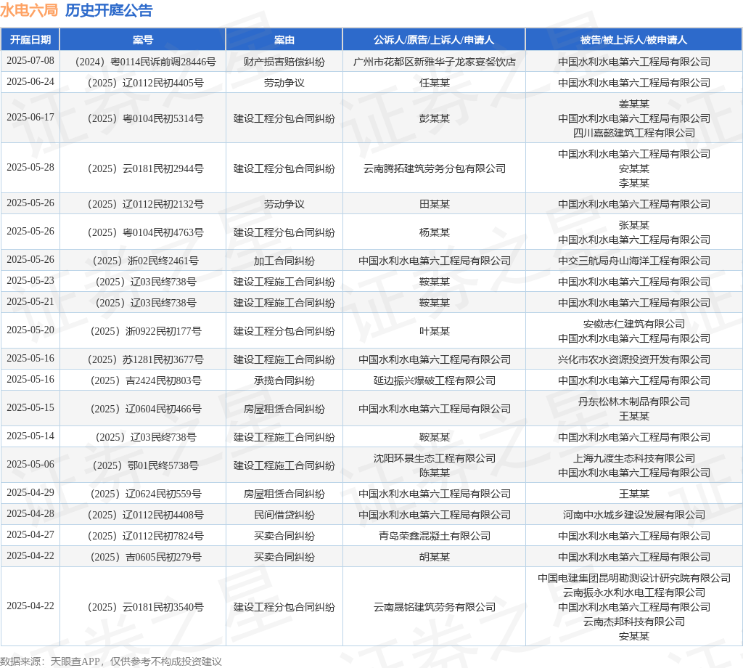Click case number 吉2424民初803号
This screenshot has width=743, height=668.
pos(145,380)
